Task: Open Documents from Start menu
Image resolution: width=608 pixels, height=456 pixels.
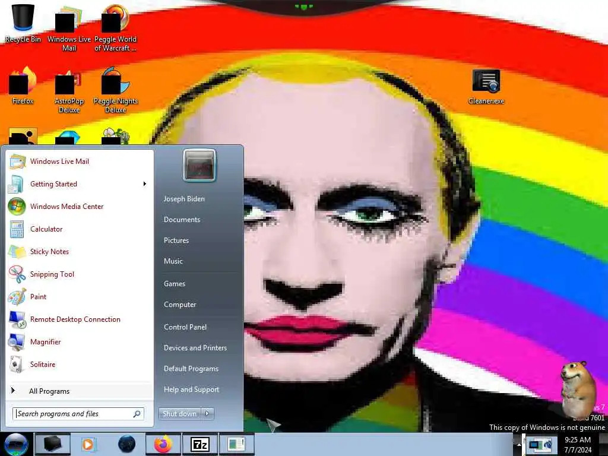Action: (182, 220)
